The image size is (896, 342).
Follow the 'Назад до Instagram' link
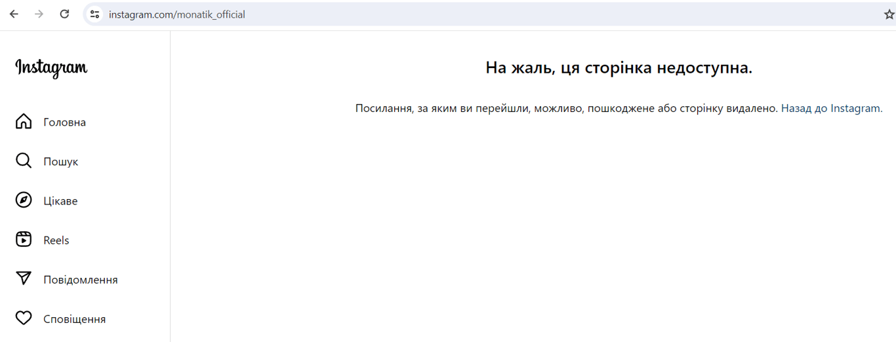[x=831, y=109]
